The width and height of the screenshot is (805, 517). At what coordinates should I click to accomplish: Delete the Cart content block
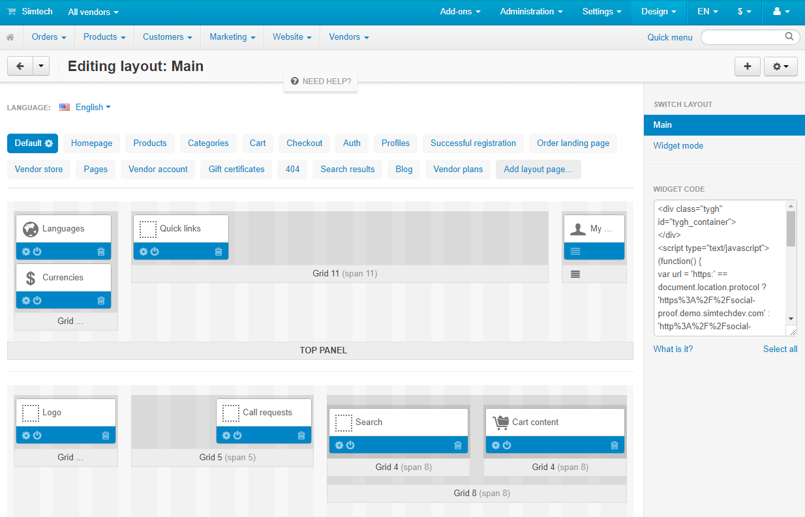(614, 445)
